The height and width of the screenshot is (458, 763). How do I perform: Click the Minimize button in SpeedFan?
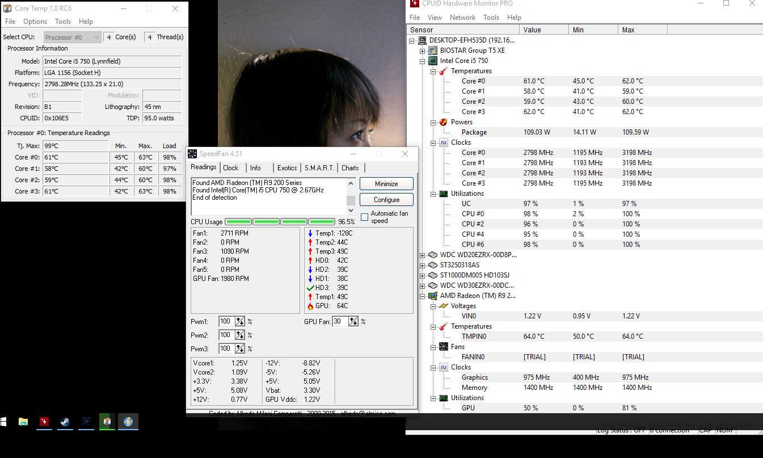coord(386,184)
